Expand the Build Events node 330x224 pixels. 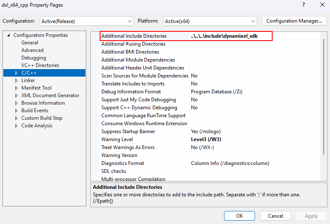(17, 111)
